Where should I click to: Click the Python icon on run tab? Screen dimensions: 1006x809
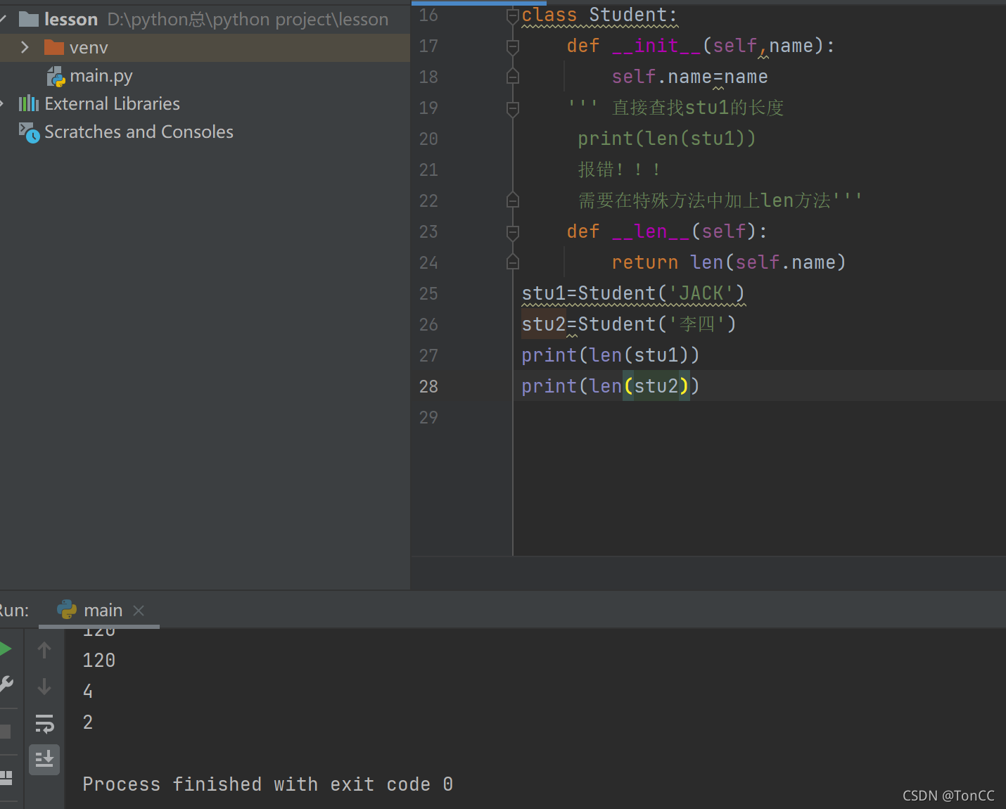click(67, 609)
